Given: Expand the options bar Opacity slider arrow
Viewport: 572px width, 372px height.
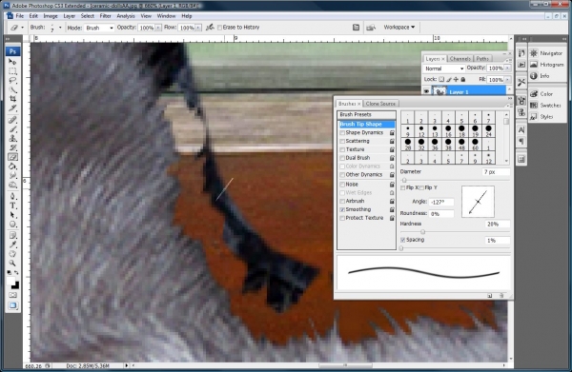Looking at the screenshot, I should (x=158, y=28).
